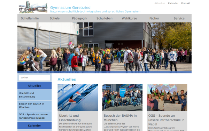Screen dimensions: 209x131
Task: Open the Pädagogik menu
Action: tap(79, 19)
